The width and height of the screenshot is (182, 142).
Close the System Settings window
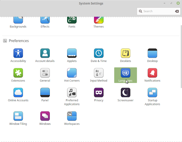pos(178,3)
